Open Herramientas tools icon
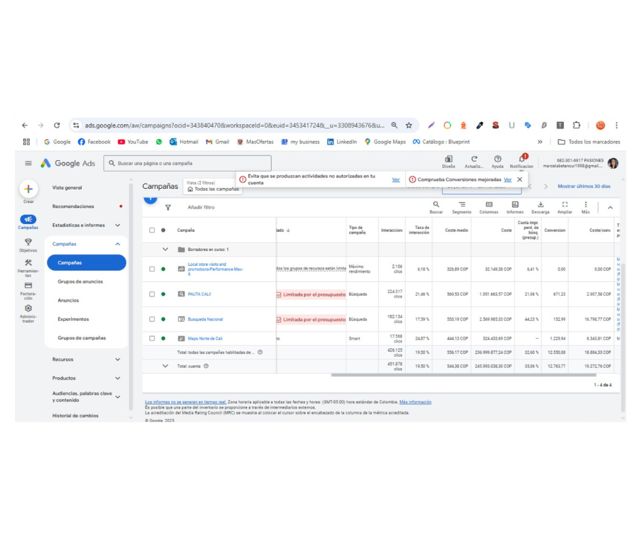The width and height of the screenshot is (641, 537). pos(28,263)
